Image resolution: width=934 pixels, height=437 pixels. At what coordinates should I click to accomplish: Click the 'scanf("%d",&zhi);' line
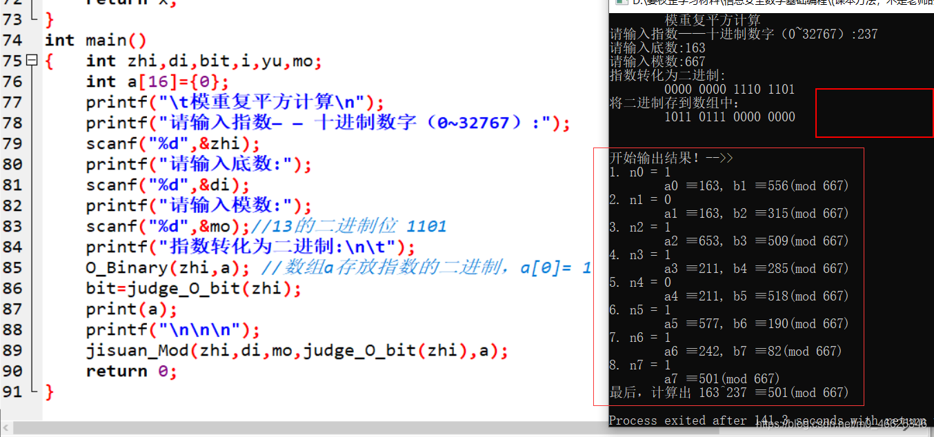[x=173, y=143]
